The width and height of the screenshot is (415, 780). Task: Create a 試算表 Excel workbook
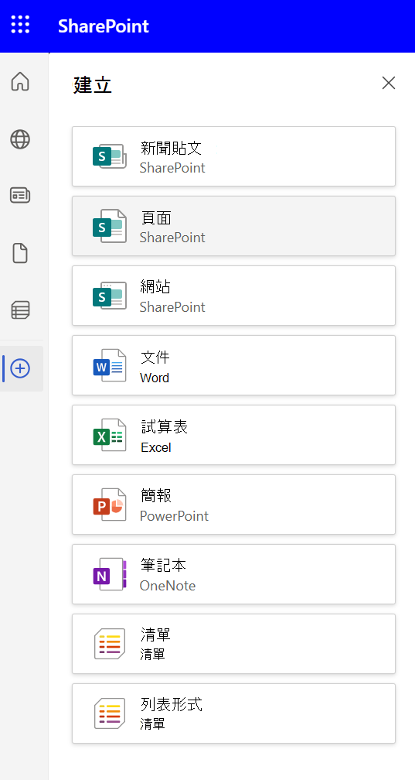pos(233,435)
